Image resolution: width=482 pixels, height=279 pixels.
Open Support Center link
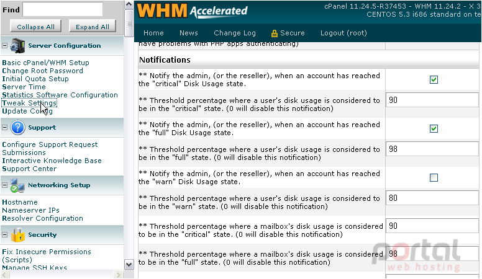tap(29, 169)
